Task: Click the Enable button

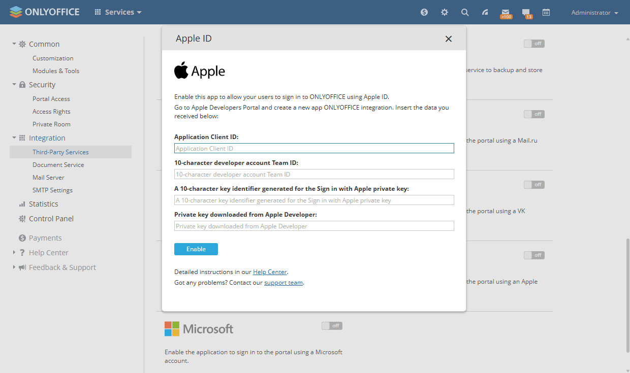Action: pyautogui.click(x=196, y=249)
